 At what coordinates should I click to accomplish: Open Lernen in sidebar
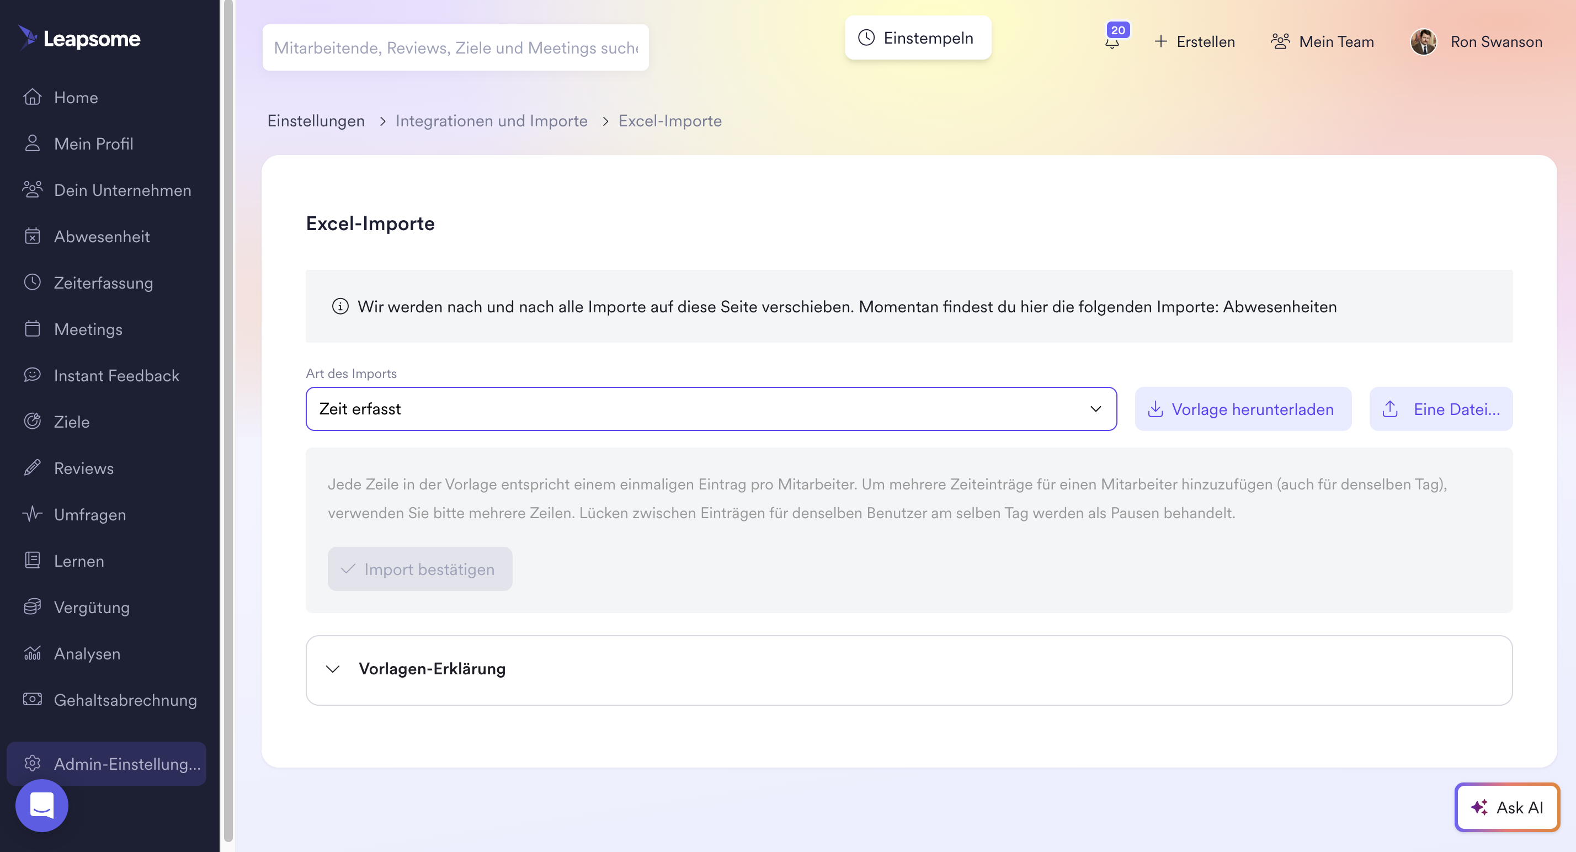click(x=107, y=560)
